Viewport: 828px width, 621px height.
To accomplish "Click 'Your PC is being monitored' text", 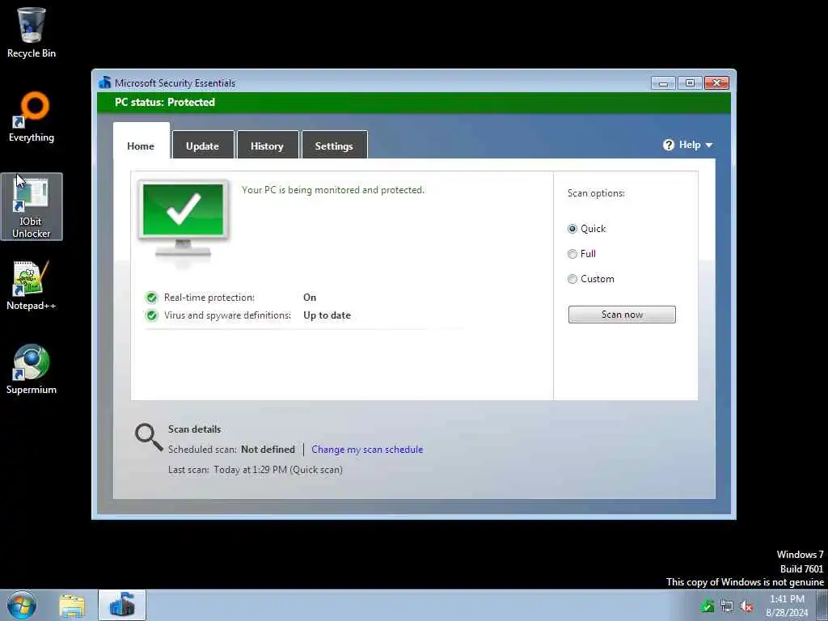I will coord(333,190).
